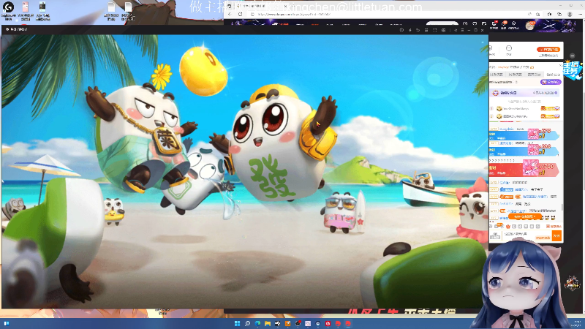Viewport: 585px width, 329px height.
Task: Open the G logo desktop icon
Action: pos(8,7)
